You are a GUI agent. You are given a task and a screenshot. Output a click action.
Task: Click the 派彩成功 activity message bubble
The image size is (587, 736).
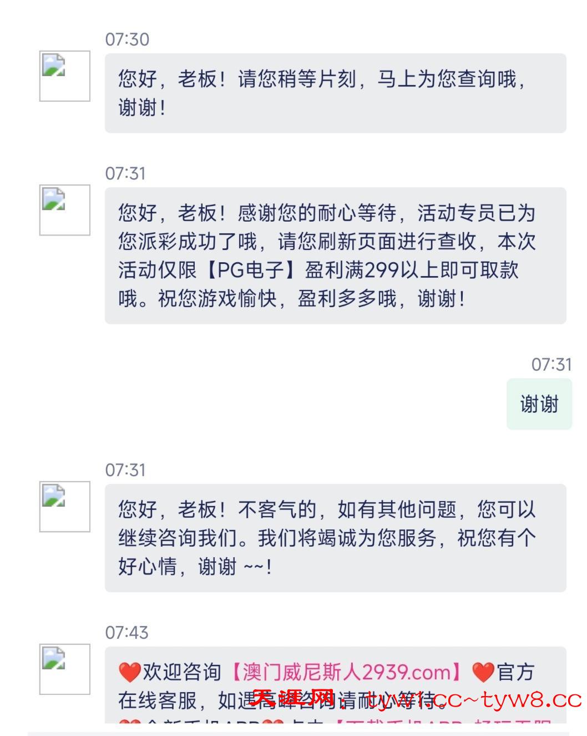(x=335, y=256)
